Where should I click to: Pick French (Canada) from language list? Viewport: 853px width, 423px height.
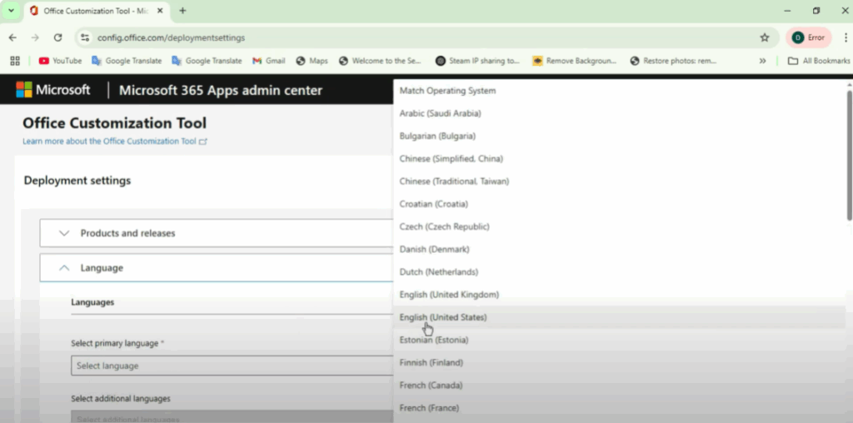pos(431,386)
